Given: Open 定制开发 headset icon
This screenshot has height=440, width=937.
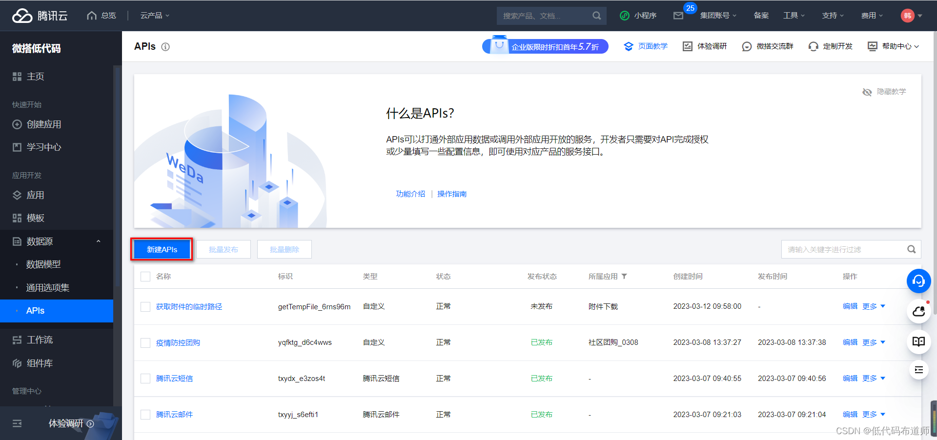Looking at the screenshot, I should (x=813, y=46).
